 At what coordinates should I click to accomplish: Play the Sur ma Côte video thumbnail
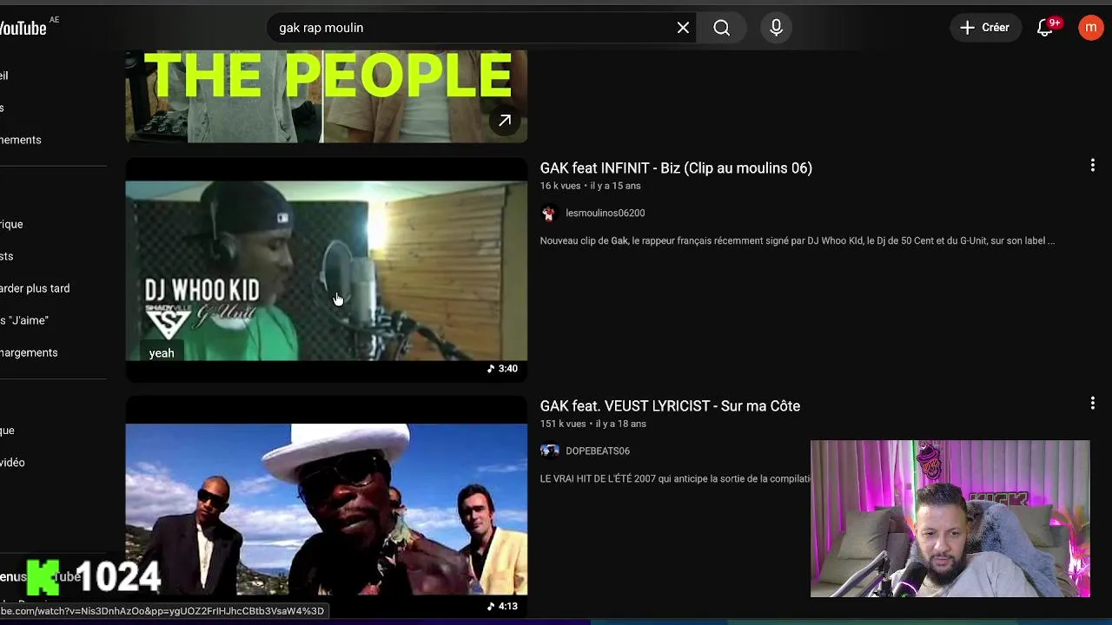pyautogui.click(x=327, y=508)
